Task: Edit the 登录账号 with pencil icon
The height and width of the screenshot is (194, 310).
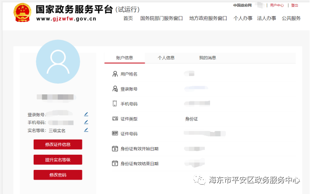Action: pos(86,114)
